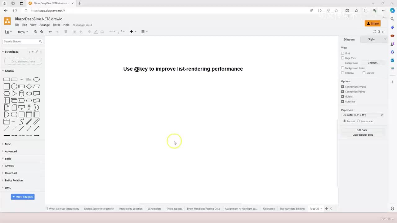Expand the Advanced shapes section

click(x=11, y=151)
